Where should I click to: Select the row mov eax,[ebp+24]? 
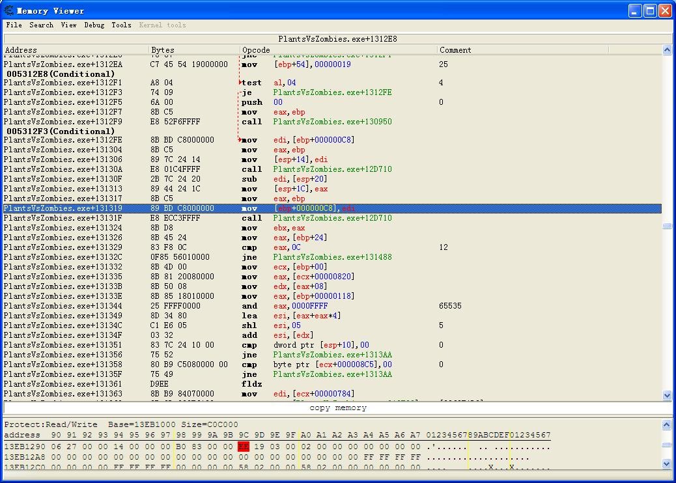click(x=332, y=238)
